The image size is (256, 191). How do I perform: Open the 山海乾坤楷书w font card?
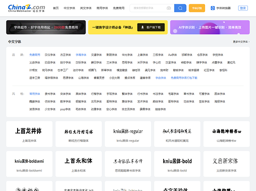(x=226, y=134)
